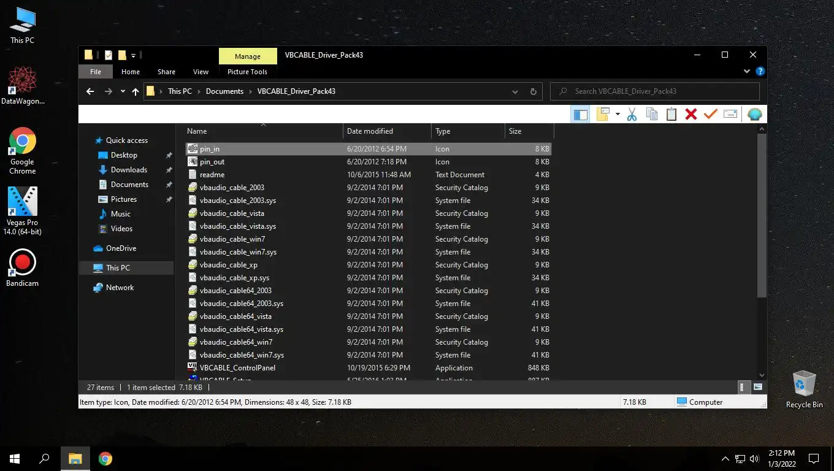Click the Properties icon in quick access toolbar

coord(109,55)
